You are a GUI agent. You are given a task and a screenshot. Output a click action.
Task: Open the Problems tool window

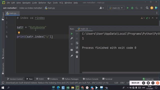pos(53,79)
